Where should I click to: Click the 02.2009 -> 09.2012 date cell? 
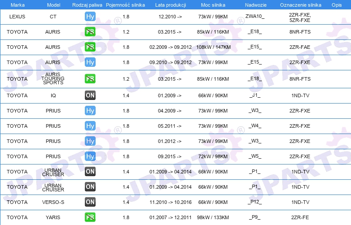coord(171,47)
